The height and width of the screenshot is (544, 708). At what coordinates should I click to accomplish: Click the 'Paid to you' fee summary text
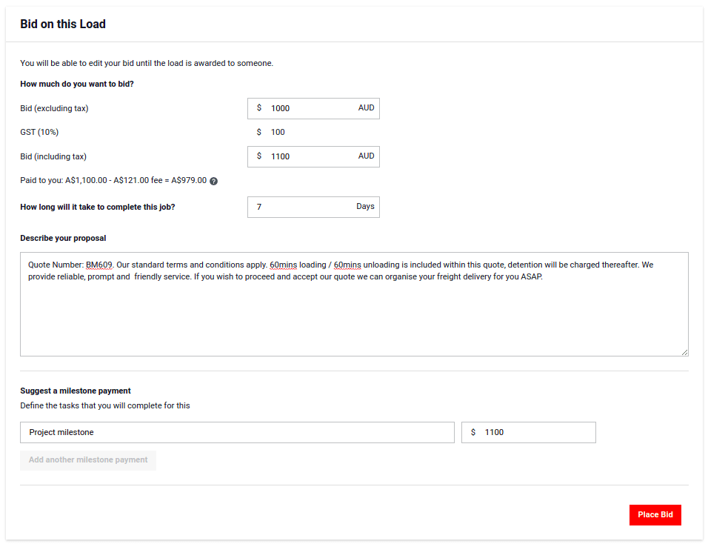point(113,181)
